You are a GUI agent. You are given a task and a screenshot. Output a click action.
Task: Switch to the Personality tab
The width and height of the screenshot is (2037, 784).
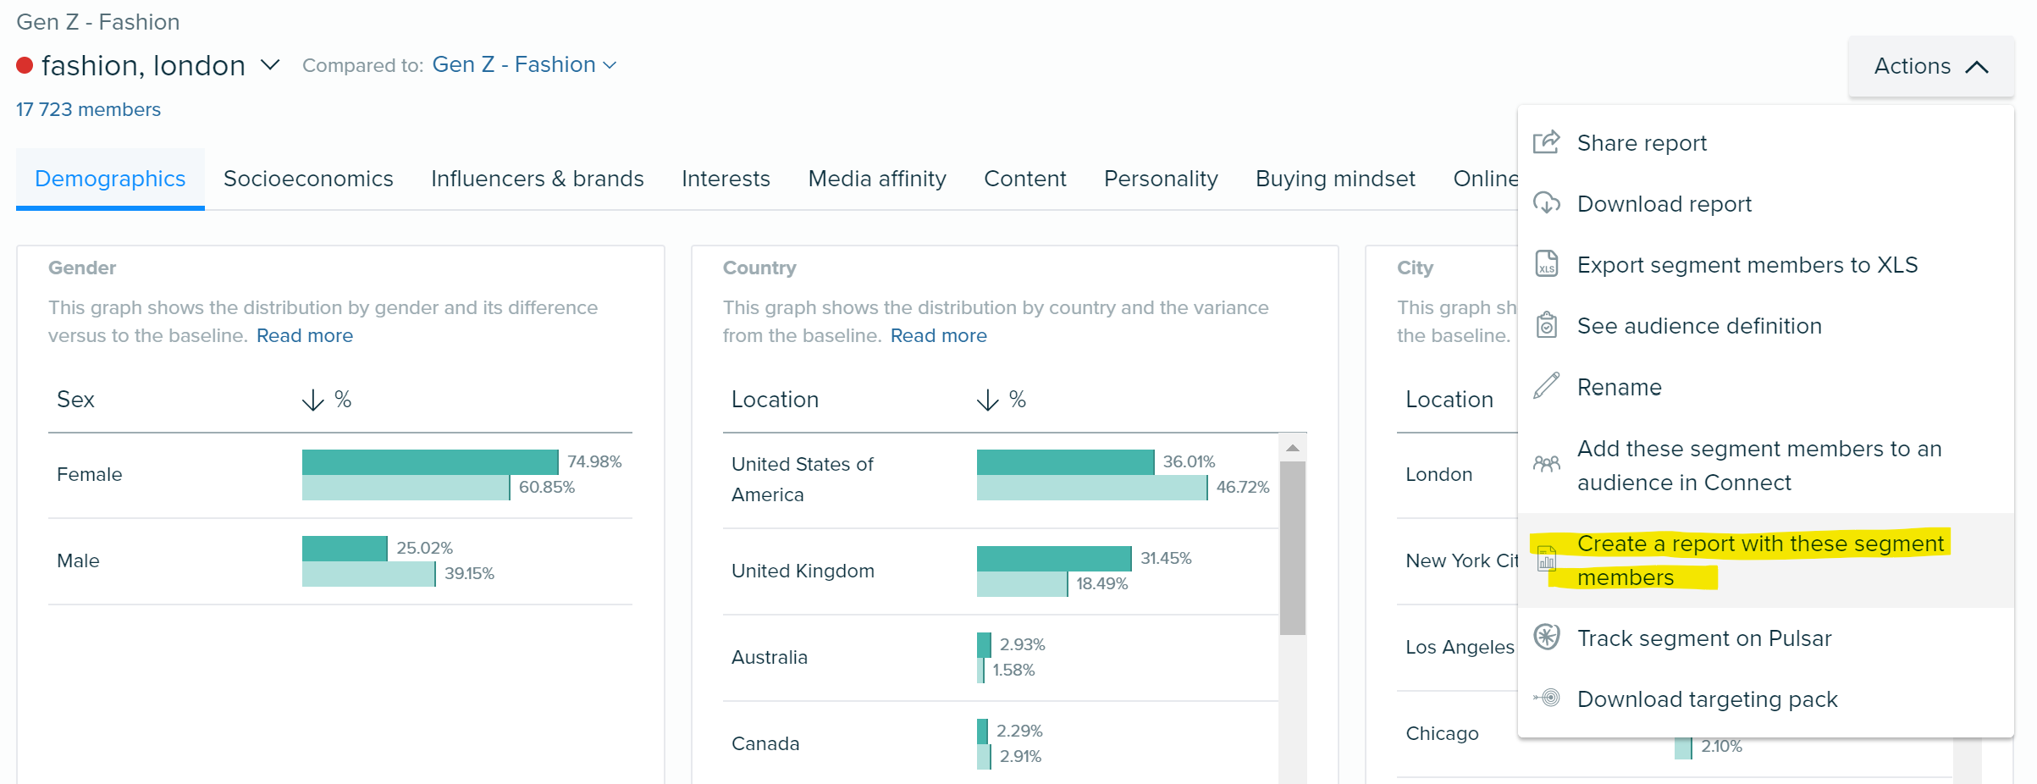pos(1161,179)
